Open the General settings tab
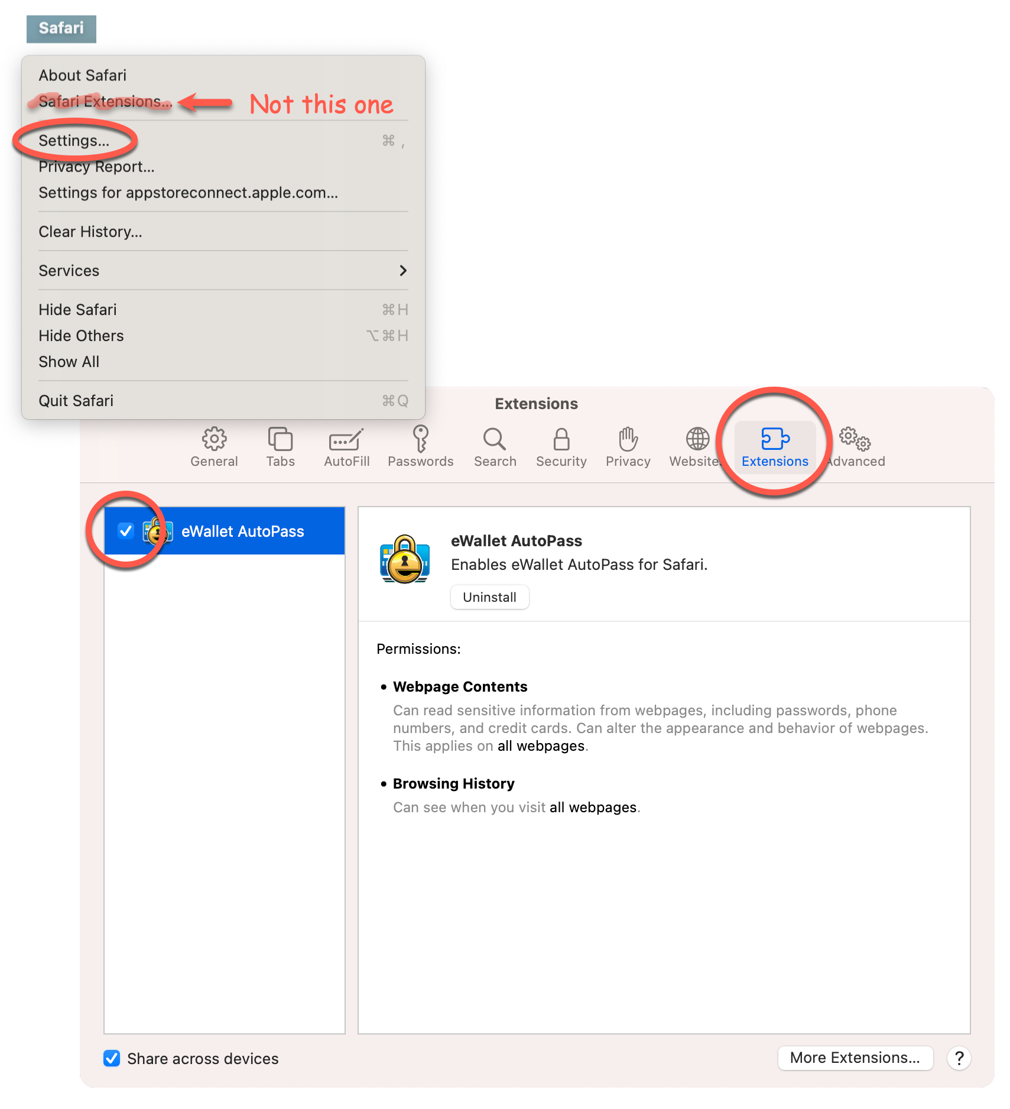1010x1109 pixels. point(214,447)
